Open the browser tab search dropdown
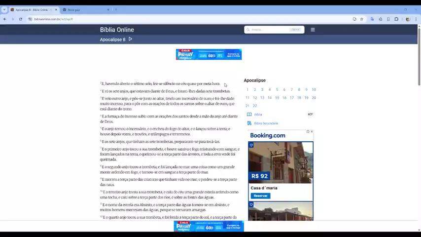The width and height of the screenshot is (421, 237). [4, 9]
